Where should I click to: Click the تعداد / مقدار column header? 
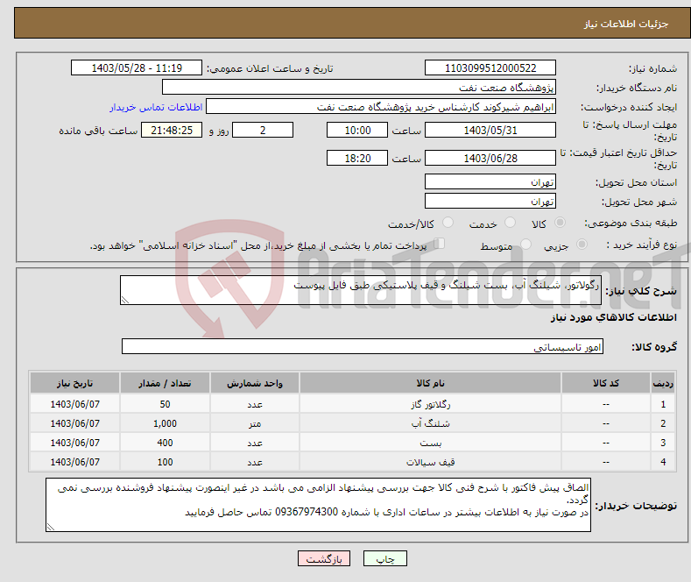pyautogui.click(x=165, y=383)
